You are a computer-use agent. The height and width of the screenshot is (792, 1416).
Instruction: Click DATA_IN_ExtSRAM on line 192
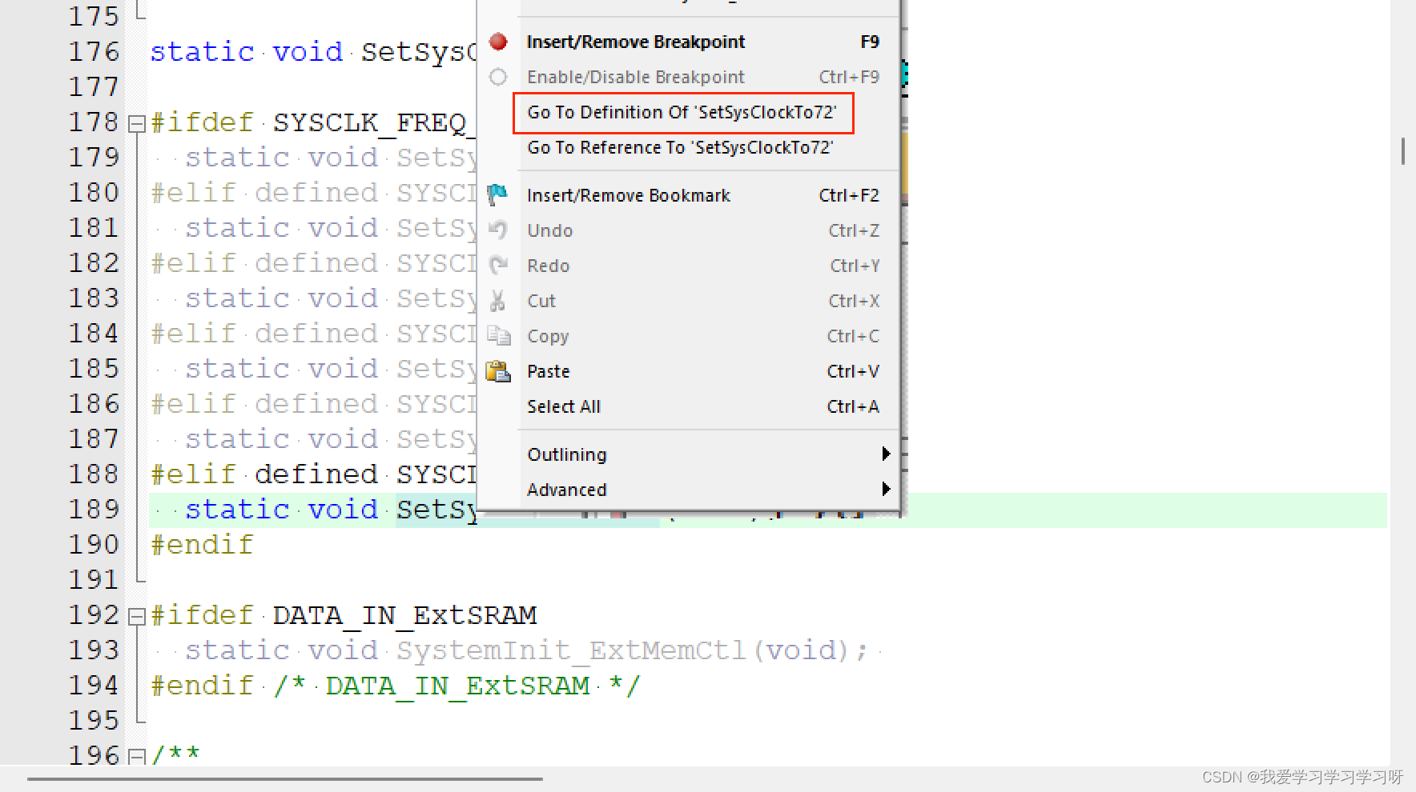404,615
